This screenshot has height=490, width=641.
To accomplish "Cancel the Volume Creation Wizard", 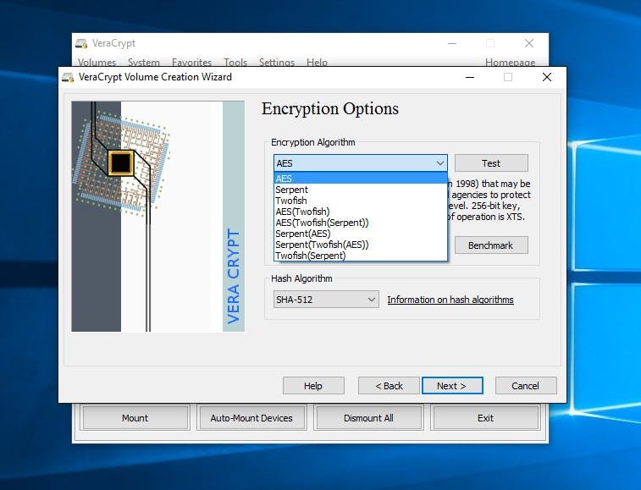I will [x=526, y=386].
